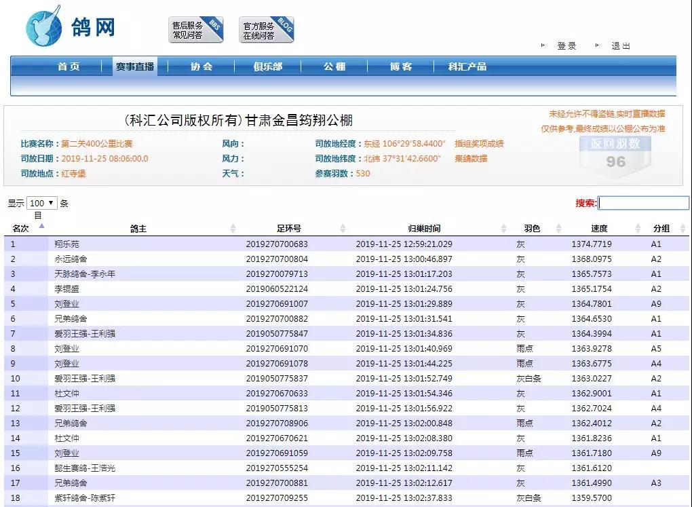Click ring number 2019270691070
Image resolution: width=692 pixels, height=507 pixels.
277,348
